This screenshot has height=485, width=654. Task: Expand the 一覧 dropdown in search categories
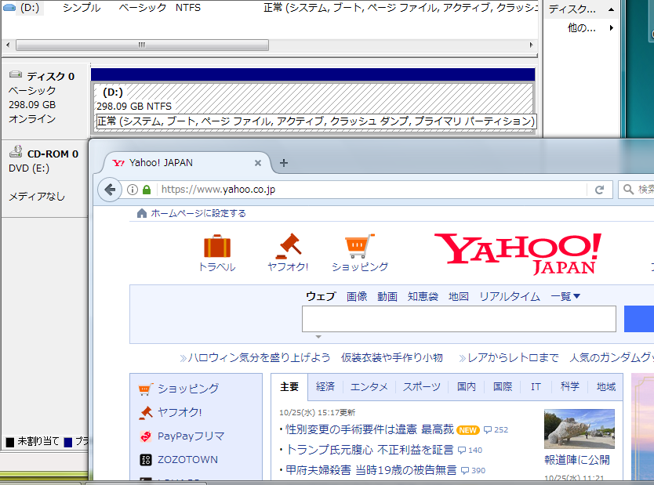coord(565,297)
